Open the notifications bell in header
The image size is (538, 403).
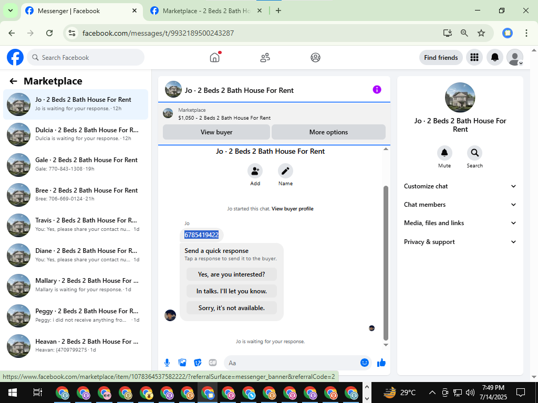point(495,57)
